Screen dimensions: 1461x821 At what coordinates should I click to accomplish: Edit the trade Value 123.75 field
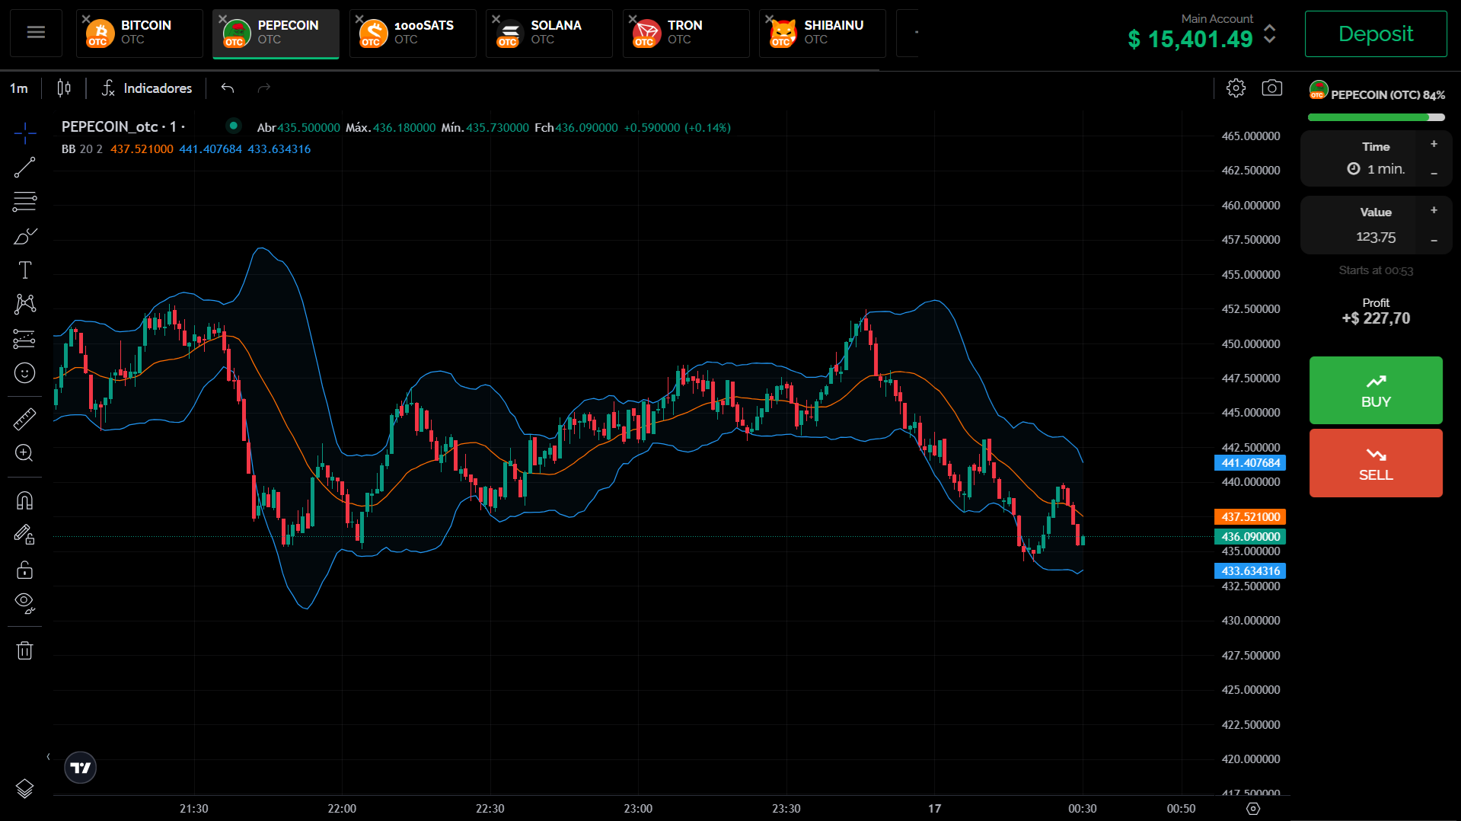pyautogui.click(x=1376, y=238)
